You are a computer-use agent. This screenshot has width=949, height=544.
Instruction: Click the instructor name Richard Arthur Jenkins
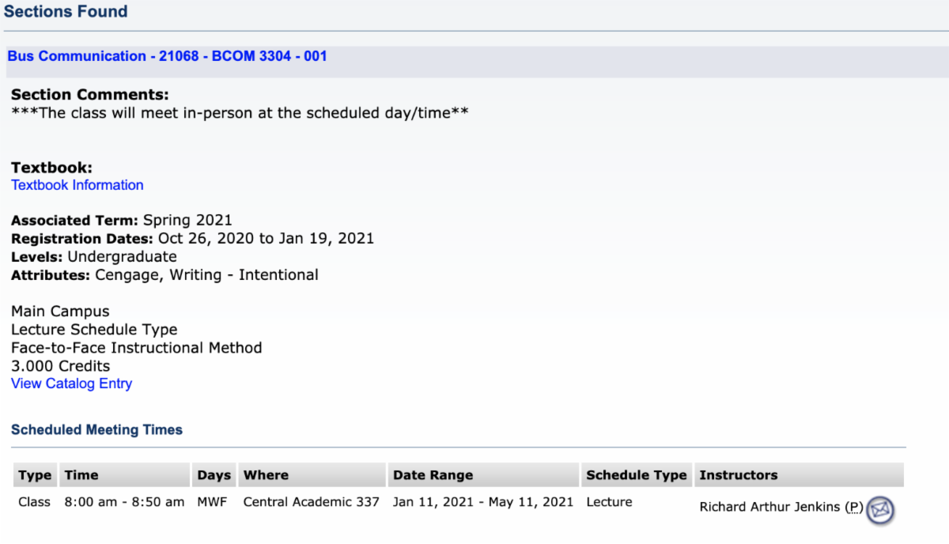[769, 507]
